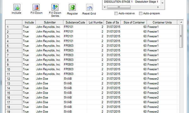
Task: Click the Fill Down Series icon
Action: coord(55,7)
